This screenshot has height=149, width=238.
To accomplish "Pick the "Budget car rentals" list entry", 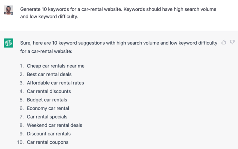I will [47, 100].
